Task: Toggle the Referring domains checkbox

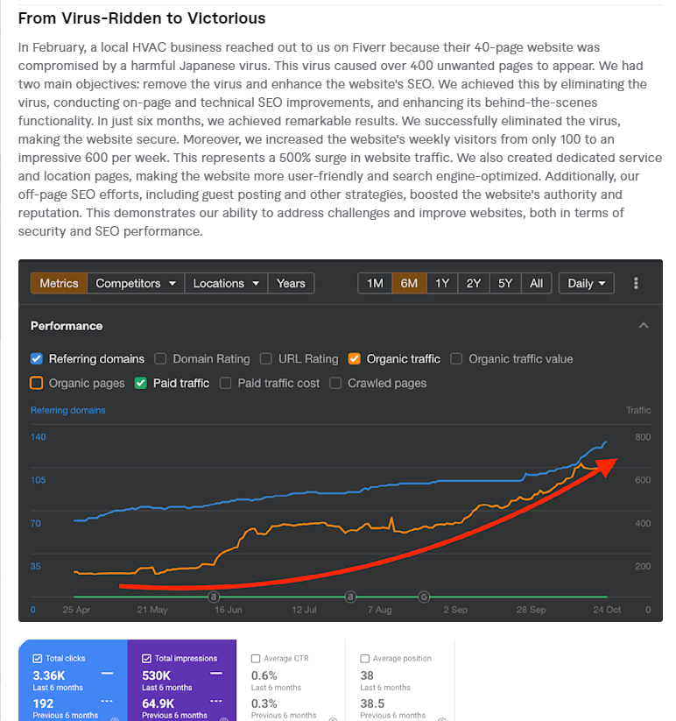Action: tap(37, 359)
